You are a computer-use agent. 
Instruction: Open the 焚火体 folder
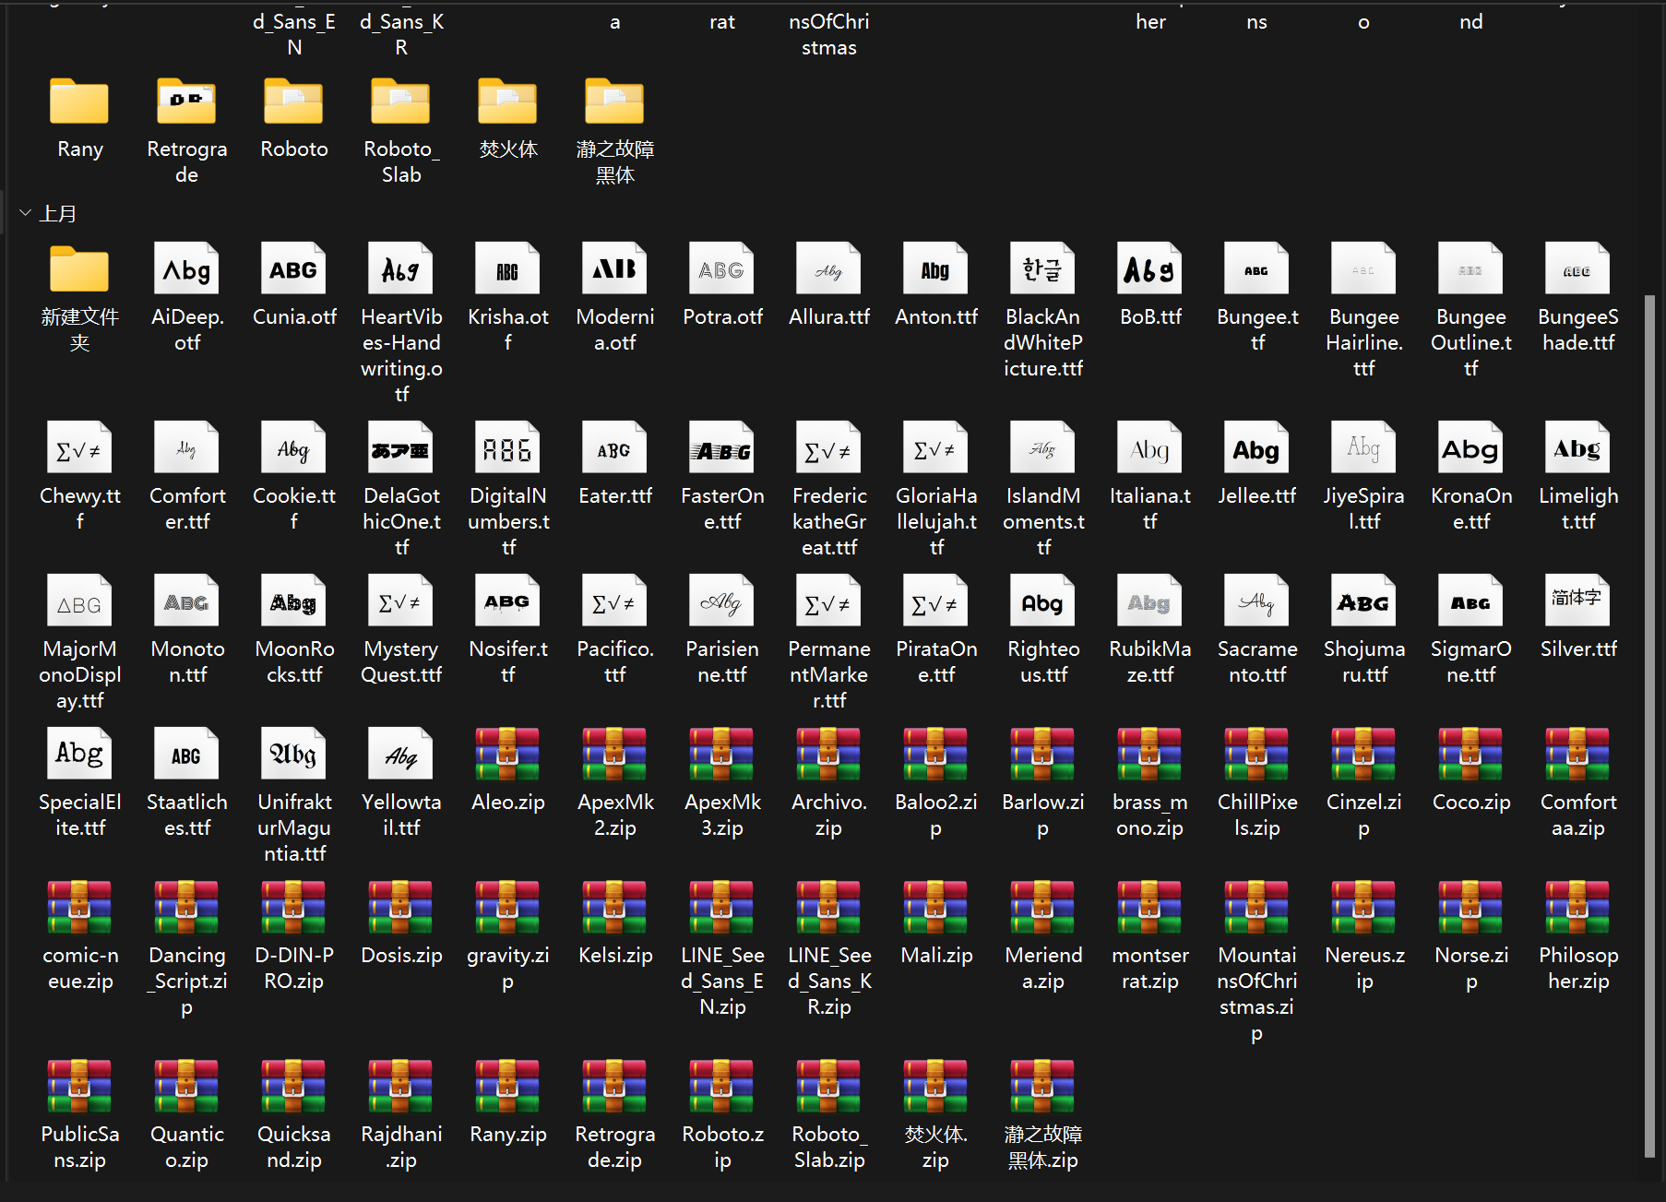(507, 101)
